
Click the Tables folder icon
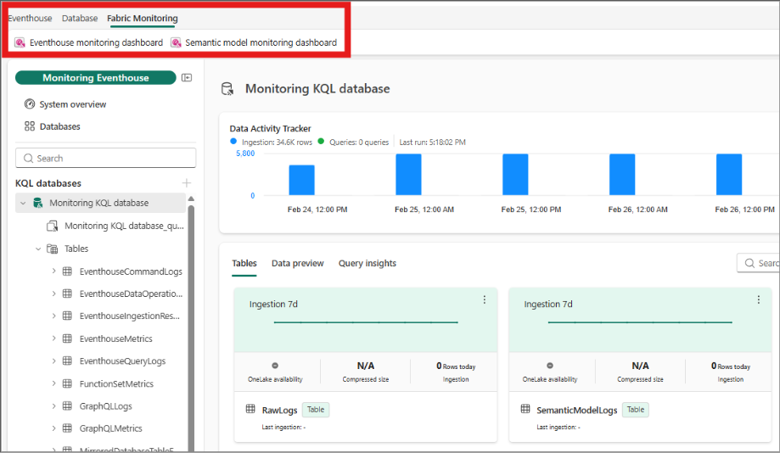coord(53,249)
